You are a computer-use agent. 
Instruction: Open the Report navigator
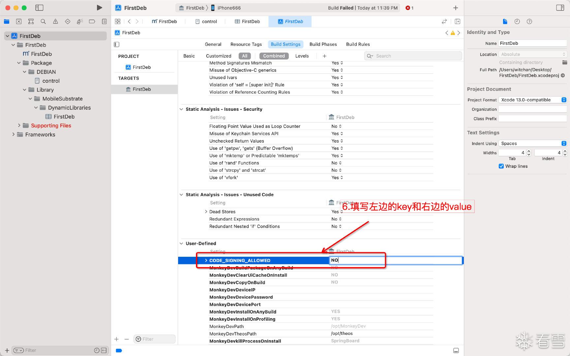104,21
